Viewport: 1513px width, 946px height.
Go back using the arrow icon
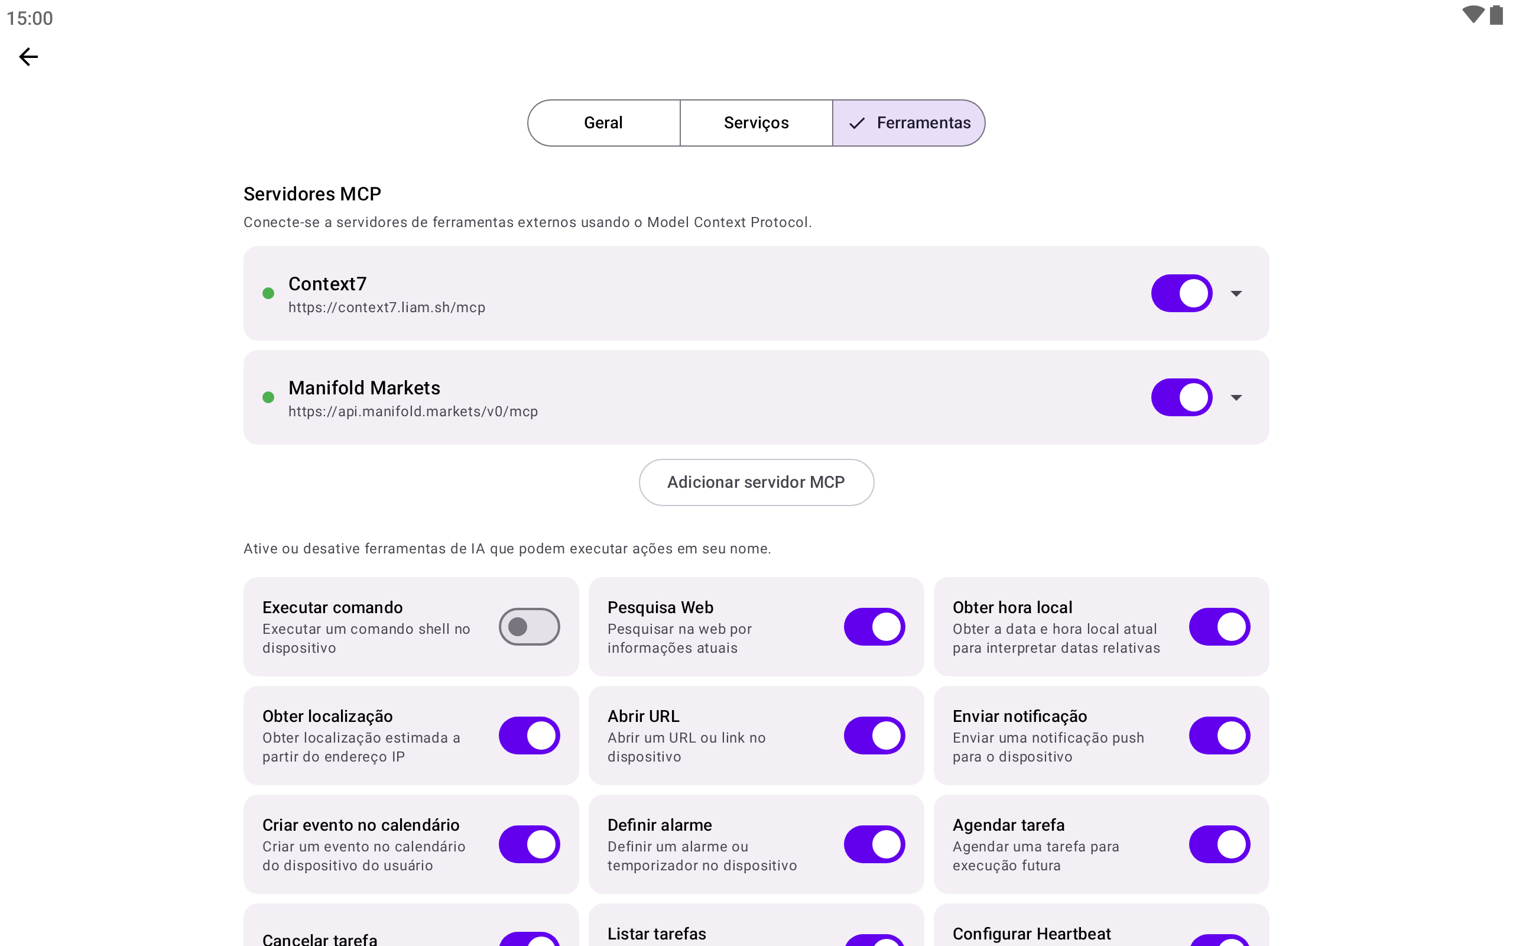(x=29, y=57)
